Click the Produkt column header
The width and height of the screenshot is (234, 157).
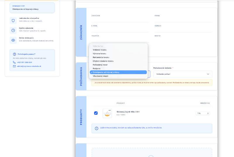(121, 103)
